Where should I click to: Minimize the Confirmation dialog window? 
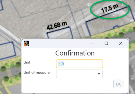[92, 43]
